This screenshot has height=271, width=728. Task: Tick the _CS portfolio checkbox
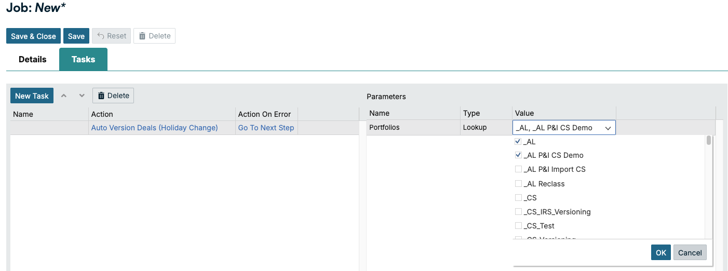coord(518,198)
